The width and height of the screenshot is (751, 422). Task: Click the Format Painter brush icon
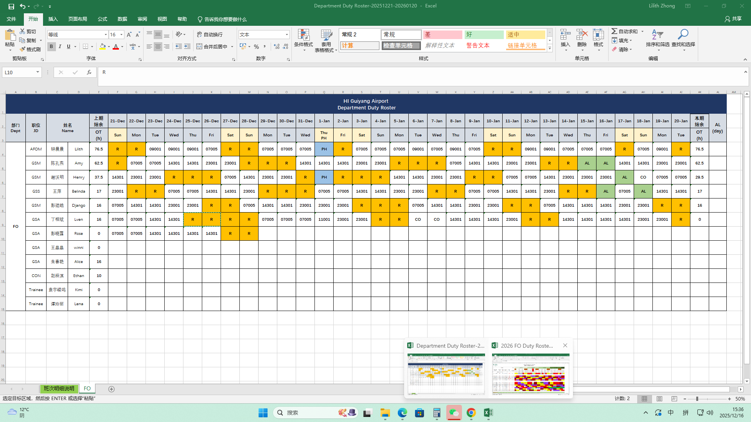click(23, 49)
